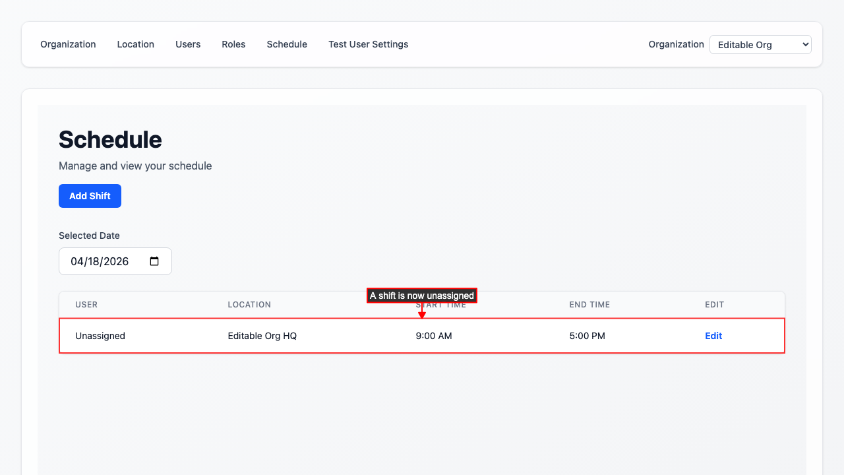The width and height of the screenshot is (844, 475).
Task: Open the calendar picker icon in date field
Action: [154, 261]
